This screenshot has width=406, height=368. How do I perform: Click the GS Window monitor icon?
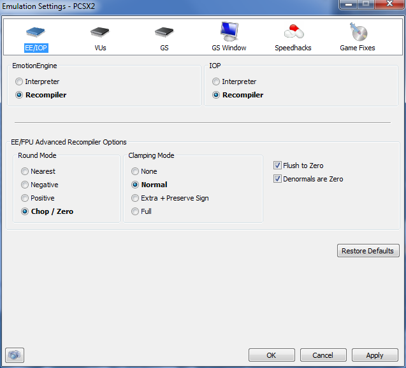pyautogui.click(x=229, y=31)
